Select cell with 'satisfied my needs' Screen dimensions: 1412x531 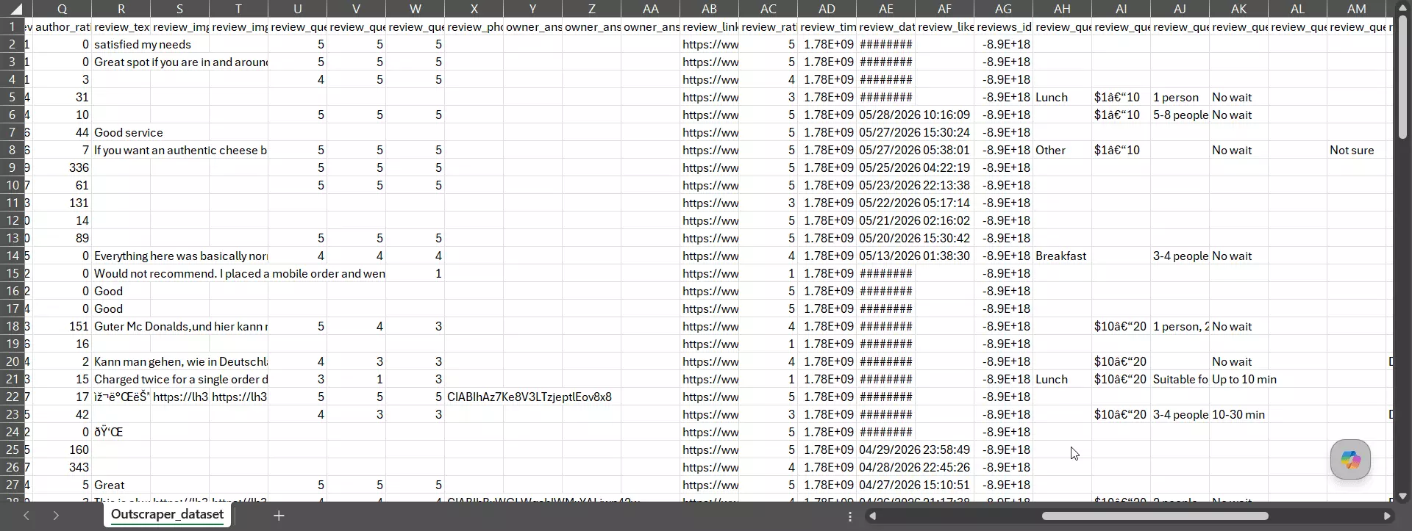[121, 44]
